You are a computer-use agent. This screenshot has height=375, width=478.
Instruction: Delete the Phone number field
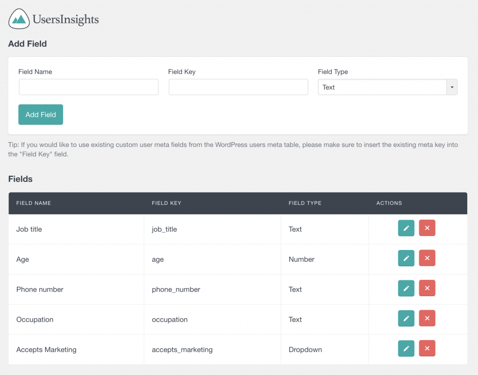pos(427,288)
